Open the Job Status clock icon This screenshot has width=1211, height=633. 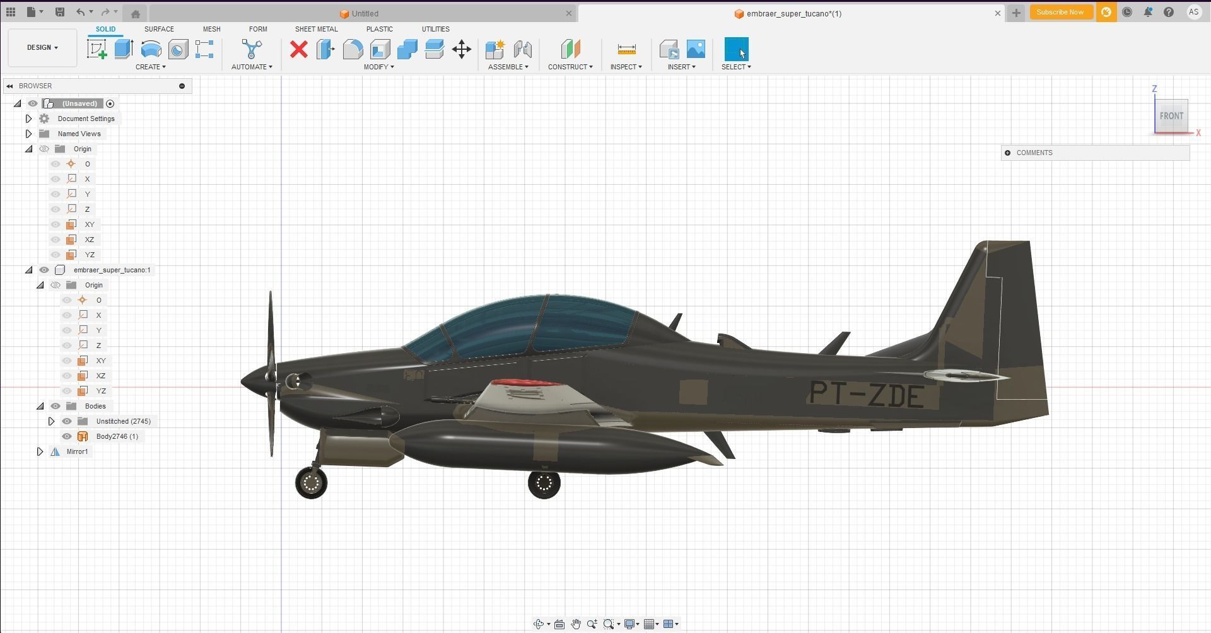(1127, 12)
